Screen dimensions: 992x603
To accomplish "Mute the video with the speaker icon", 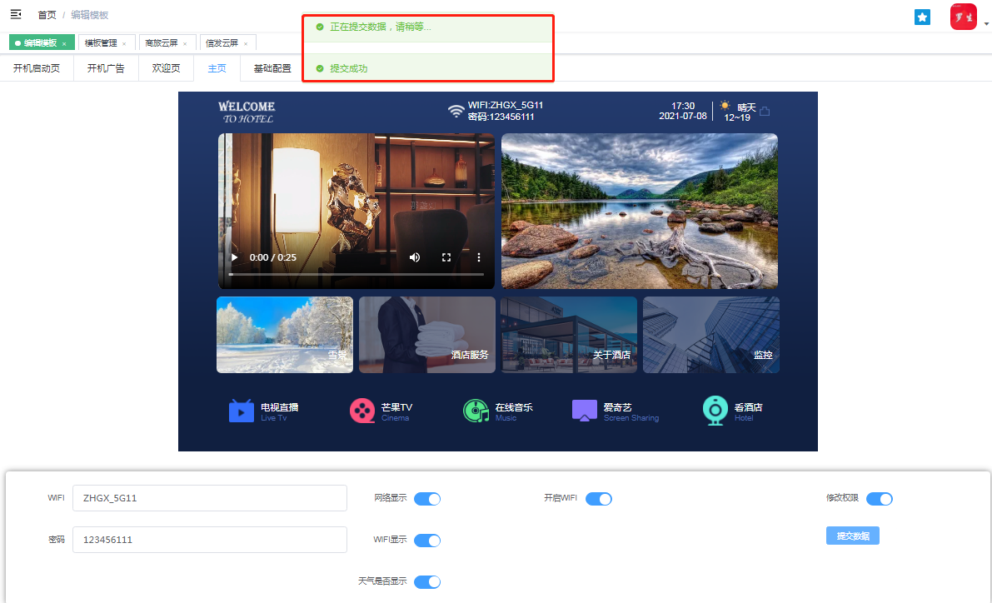I will (x=415, y=257).
